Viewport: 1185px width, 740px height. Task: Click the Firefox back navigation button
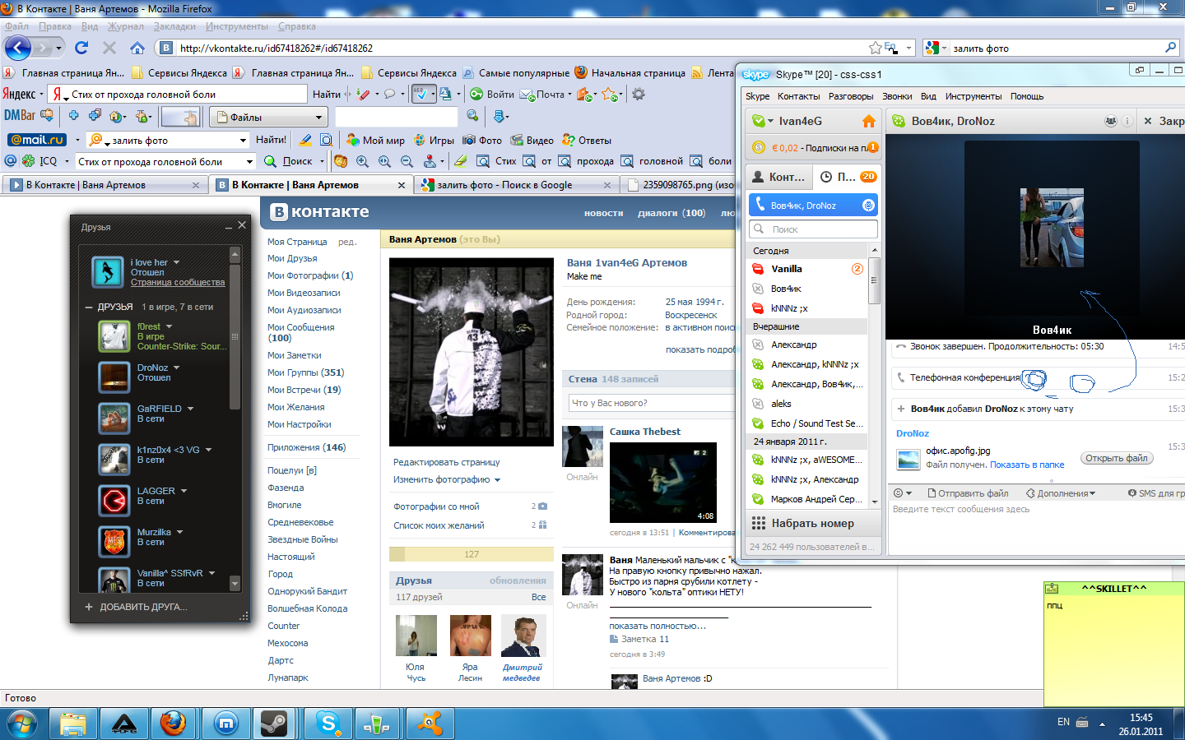(x=18, y=48)
